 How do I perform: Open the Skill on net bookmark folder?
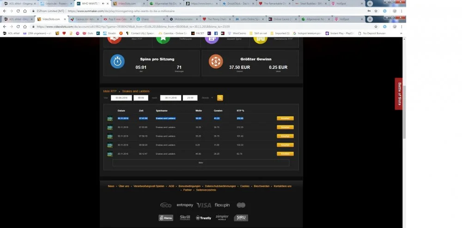pos(258,33)
